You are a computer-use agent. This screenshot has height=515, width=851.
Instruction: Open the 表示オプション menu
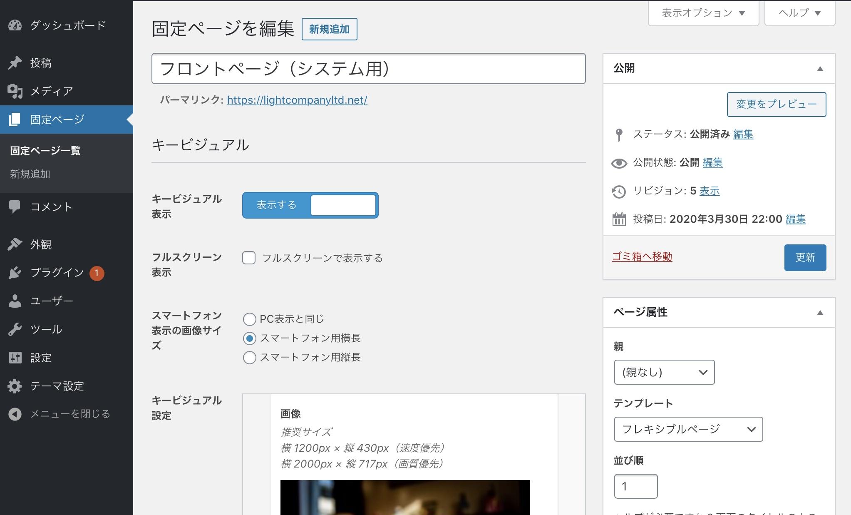click(x=702, y=12)
